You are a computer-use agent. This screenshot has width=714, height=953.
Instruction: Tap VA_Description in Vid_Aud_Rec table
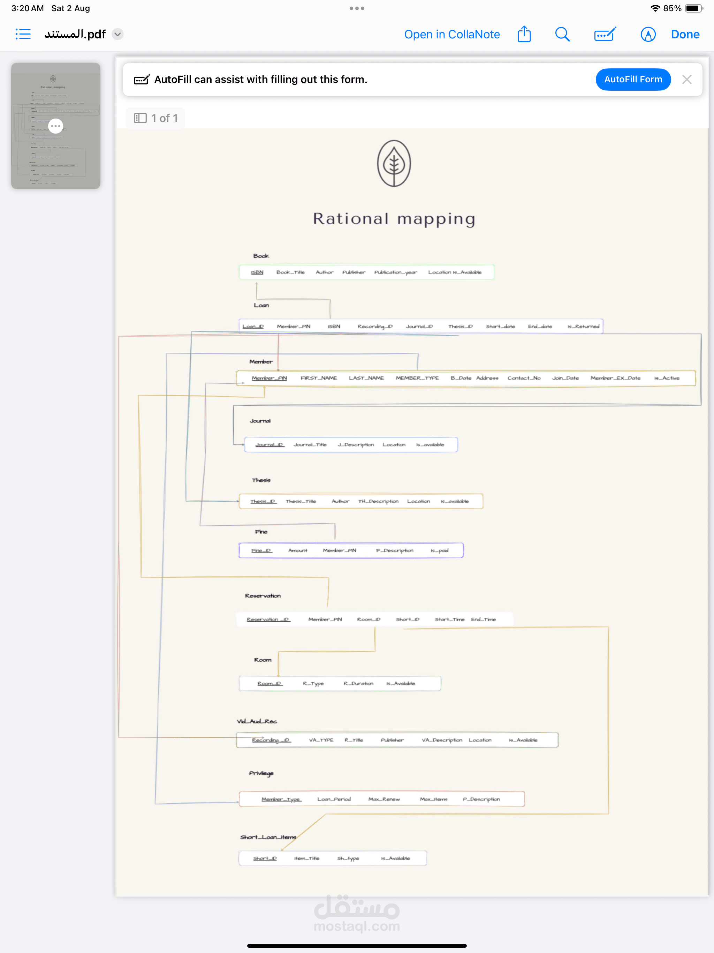click(x=442, y=740)
